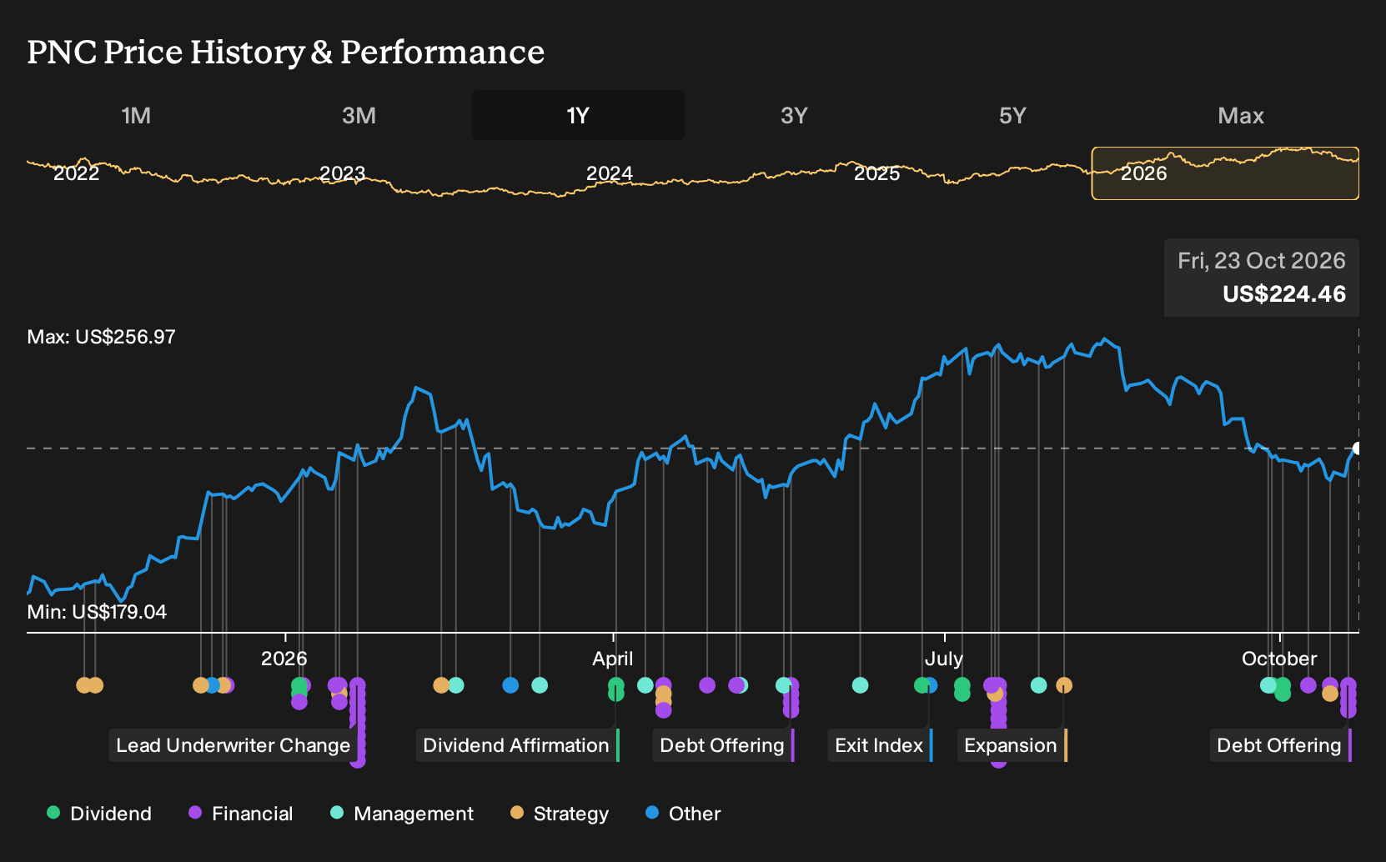Toggle the Financial legend filter
Screen dimensions: 1386x862
point(240,813)
